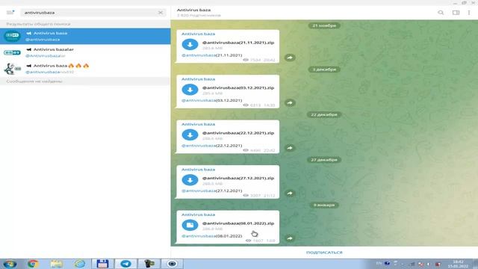Click the 27 декабря date badge

tap(324, 160)
